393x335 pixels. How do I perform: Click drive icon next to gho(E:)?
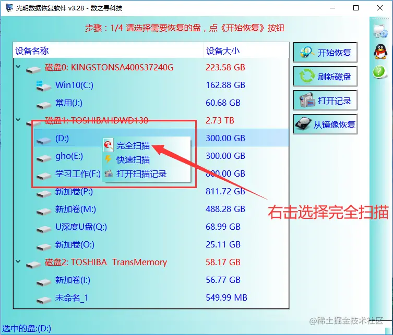click(44, 158)
